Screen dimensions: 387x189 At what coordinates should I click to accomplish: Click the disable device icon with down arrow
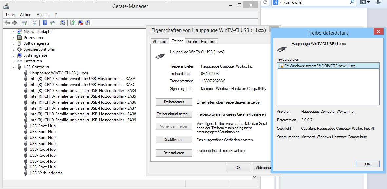click(88, 23)
